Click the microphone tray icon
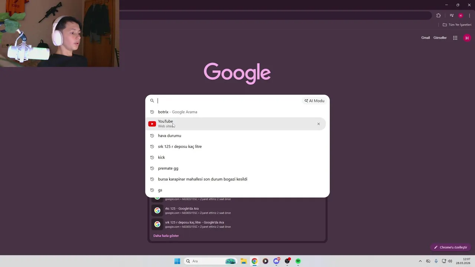Screen dimensions: 475x267 click(436, 261)
